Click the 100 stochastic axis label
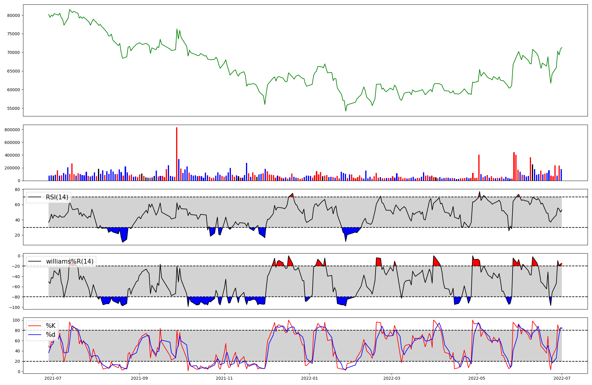The width and height of the screenshot is (592, 385). (17, 320)
